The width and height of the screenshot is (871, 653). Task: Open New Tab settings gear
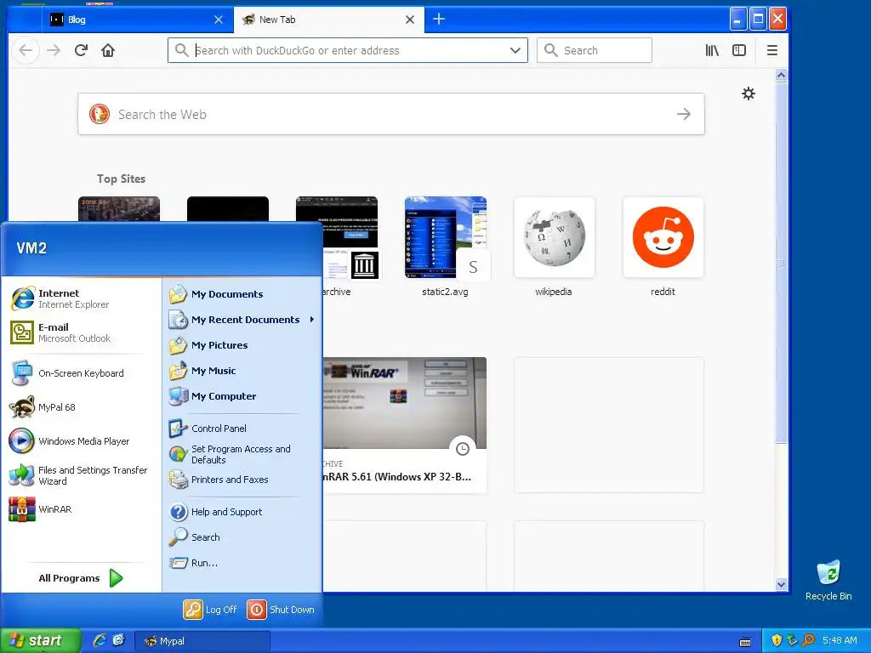point(749,94)
